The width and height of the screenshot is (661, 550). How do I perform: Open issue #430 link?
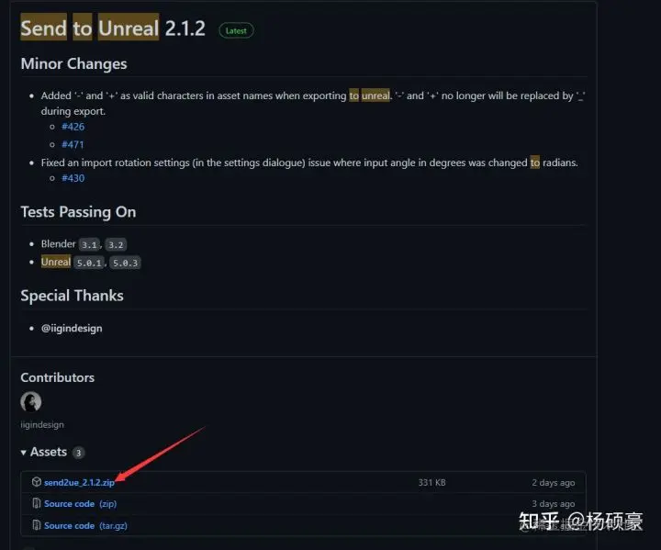(x=73, y=178)
